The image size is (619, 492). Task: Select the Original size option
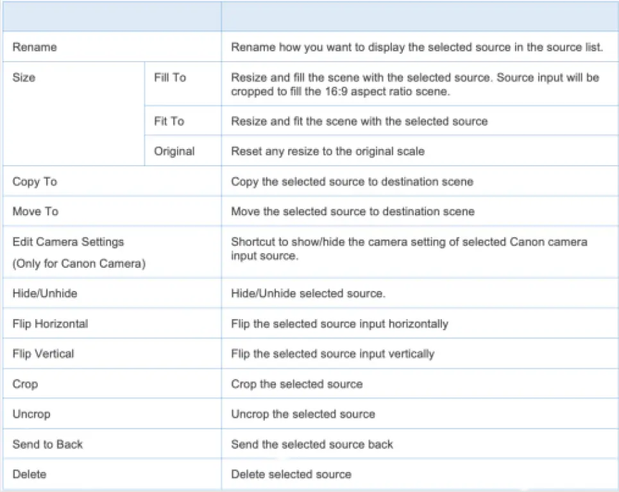tap(174, 151)
